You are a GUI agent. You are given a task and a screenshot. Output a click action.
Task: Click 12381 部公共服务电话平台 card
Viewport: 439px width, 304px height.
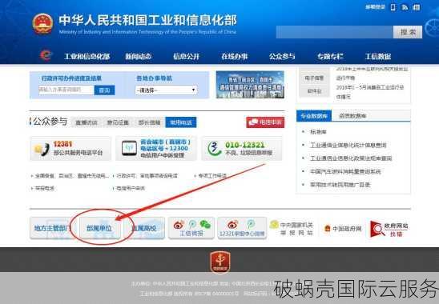(70, 149)
